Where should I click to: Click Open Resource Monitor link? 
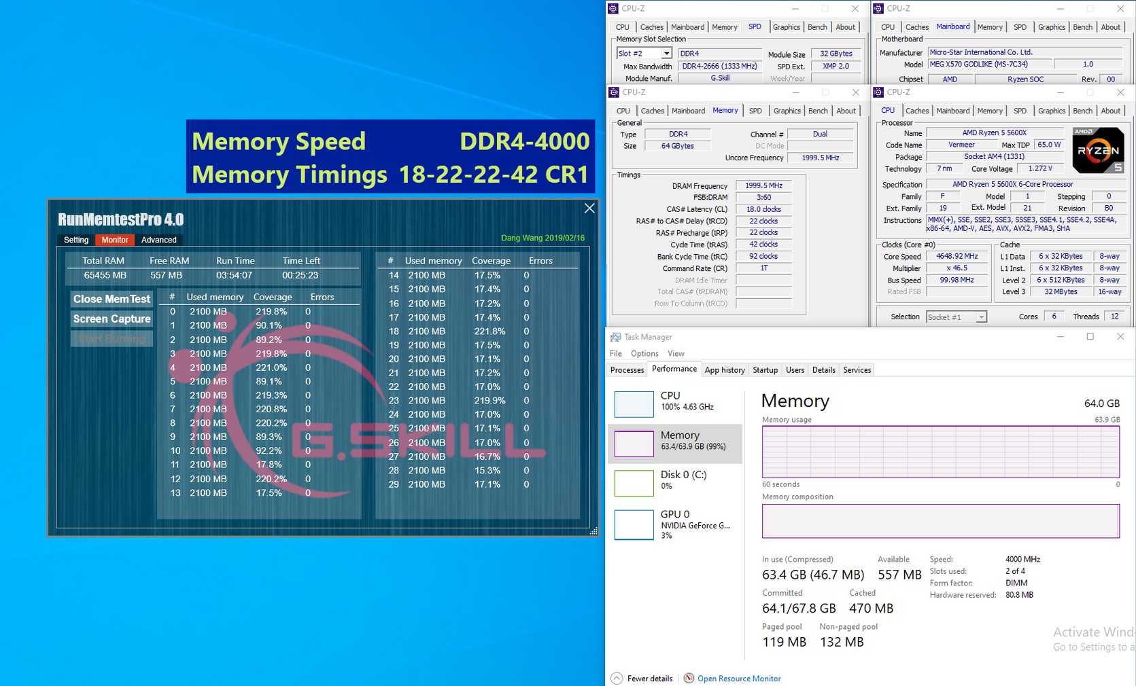tap(739, 679)
